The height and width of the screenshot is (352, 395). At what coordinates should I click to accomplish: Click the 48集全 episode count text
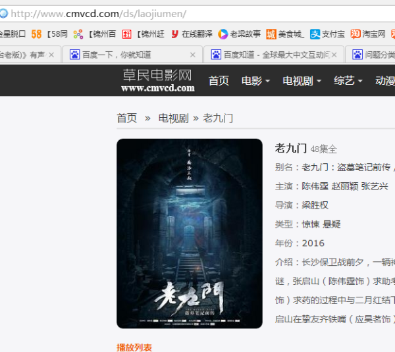tap(323, 149)
